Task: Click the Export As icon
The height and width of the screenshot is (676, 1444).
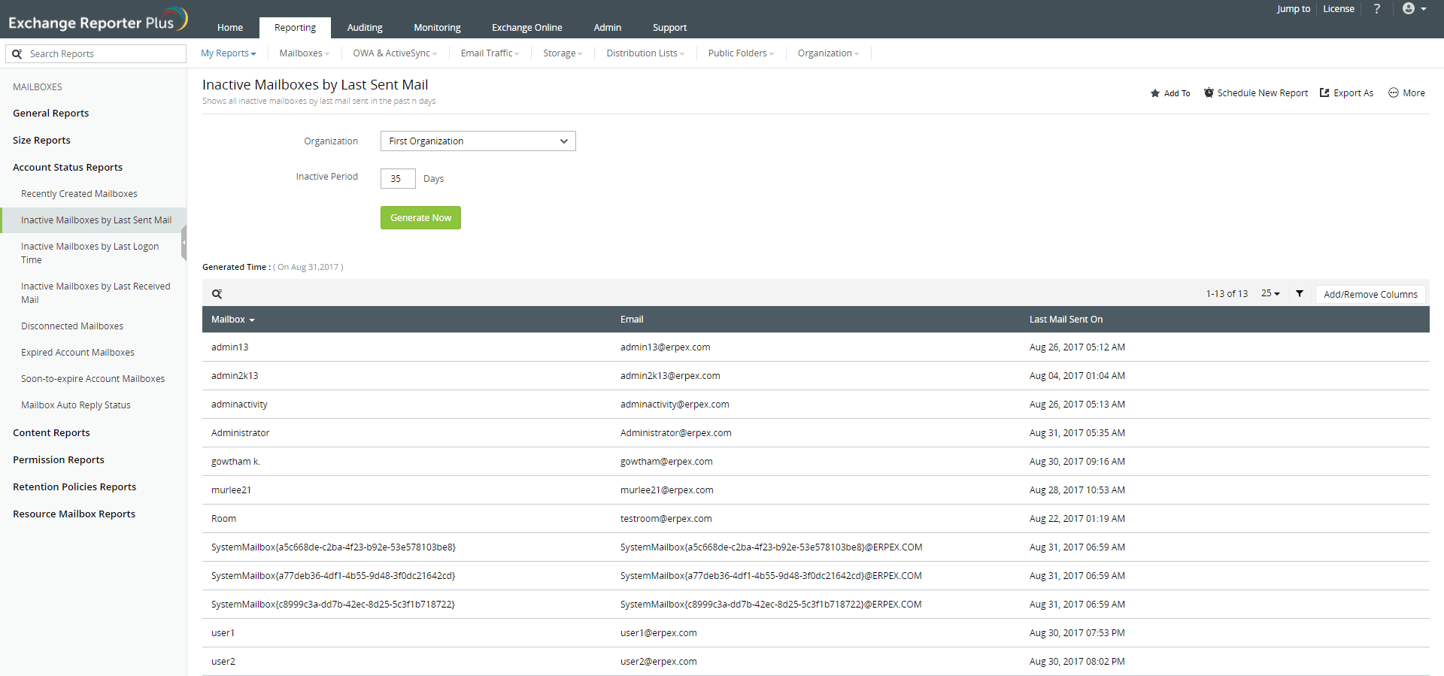Action: (x=1324, y=93)
